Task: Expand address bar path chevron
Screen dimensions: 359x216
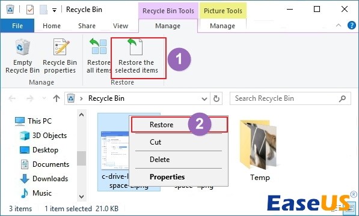Action: click(81, 98)
